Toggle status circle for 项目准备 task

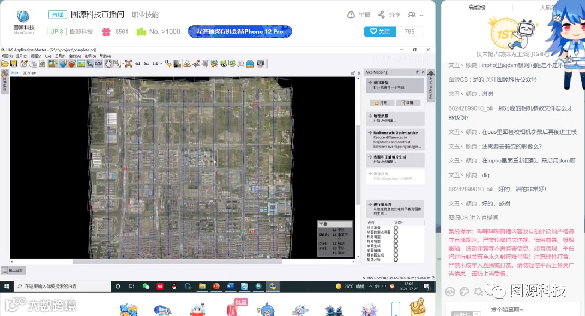pos(395,228)
